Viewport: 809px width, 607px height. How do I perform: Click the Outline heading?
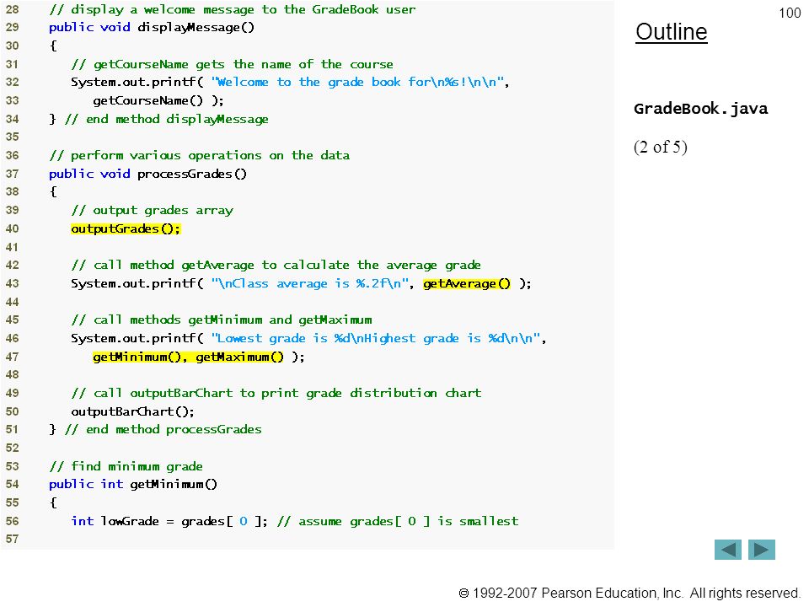(672, 32)
